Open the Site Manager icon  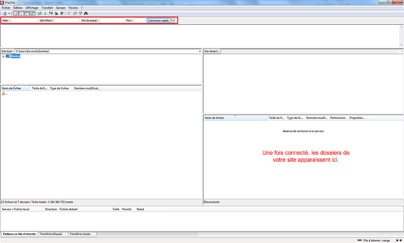pyautogui.click(x=4, y=13)
